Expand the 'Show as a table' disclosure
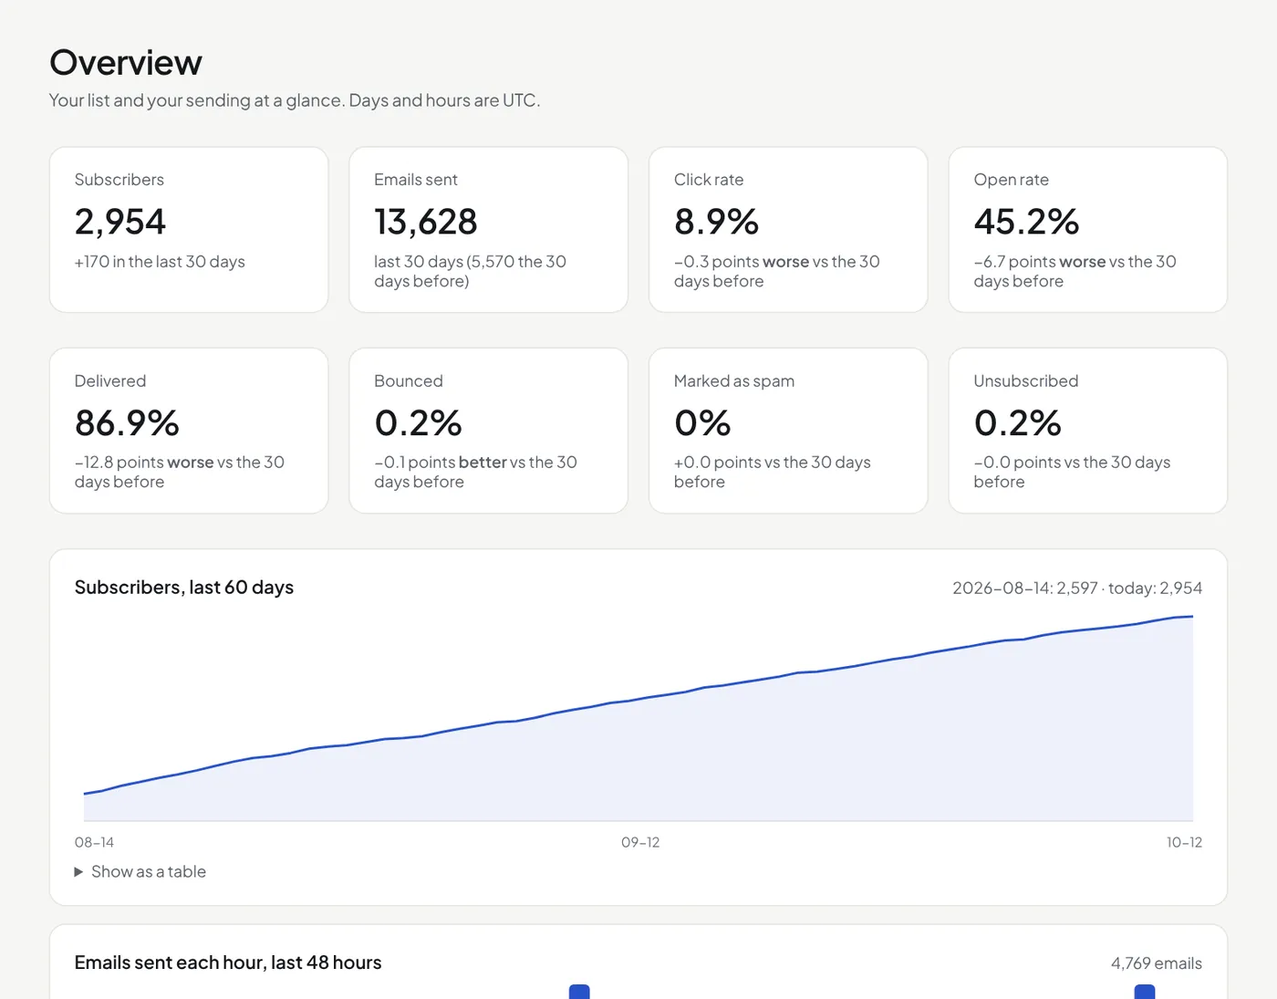The height and width of the screenshot is (999, 1277). point(140,871)
